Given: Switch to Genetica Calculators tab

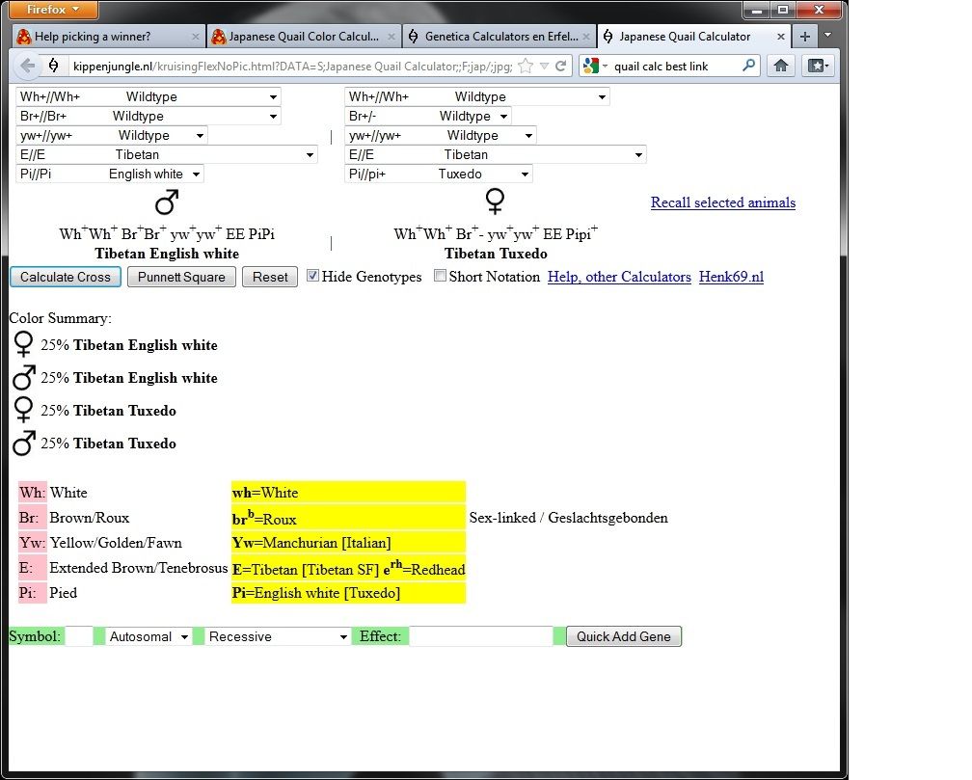Looking at the screenshot, I should [x=494, y=37].
